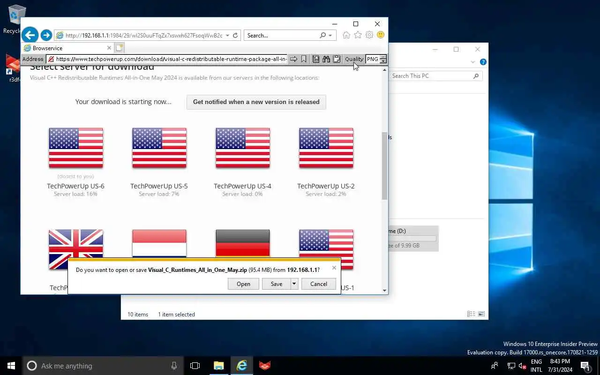Click Search This PC box in File Explorer
Viewport: 600px width, 375px height.
tap(435, 76)
